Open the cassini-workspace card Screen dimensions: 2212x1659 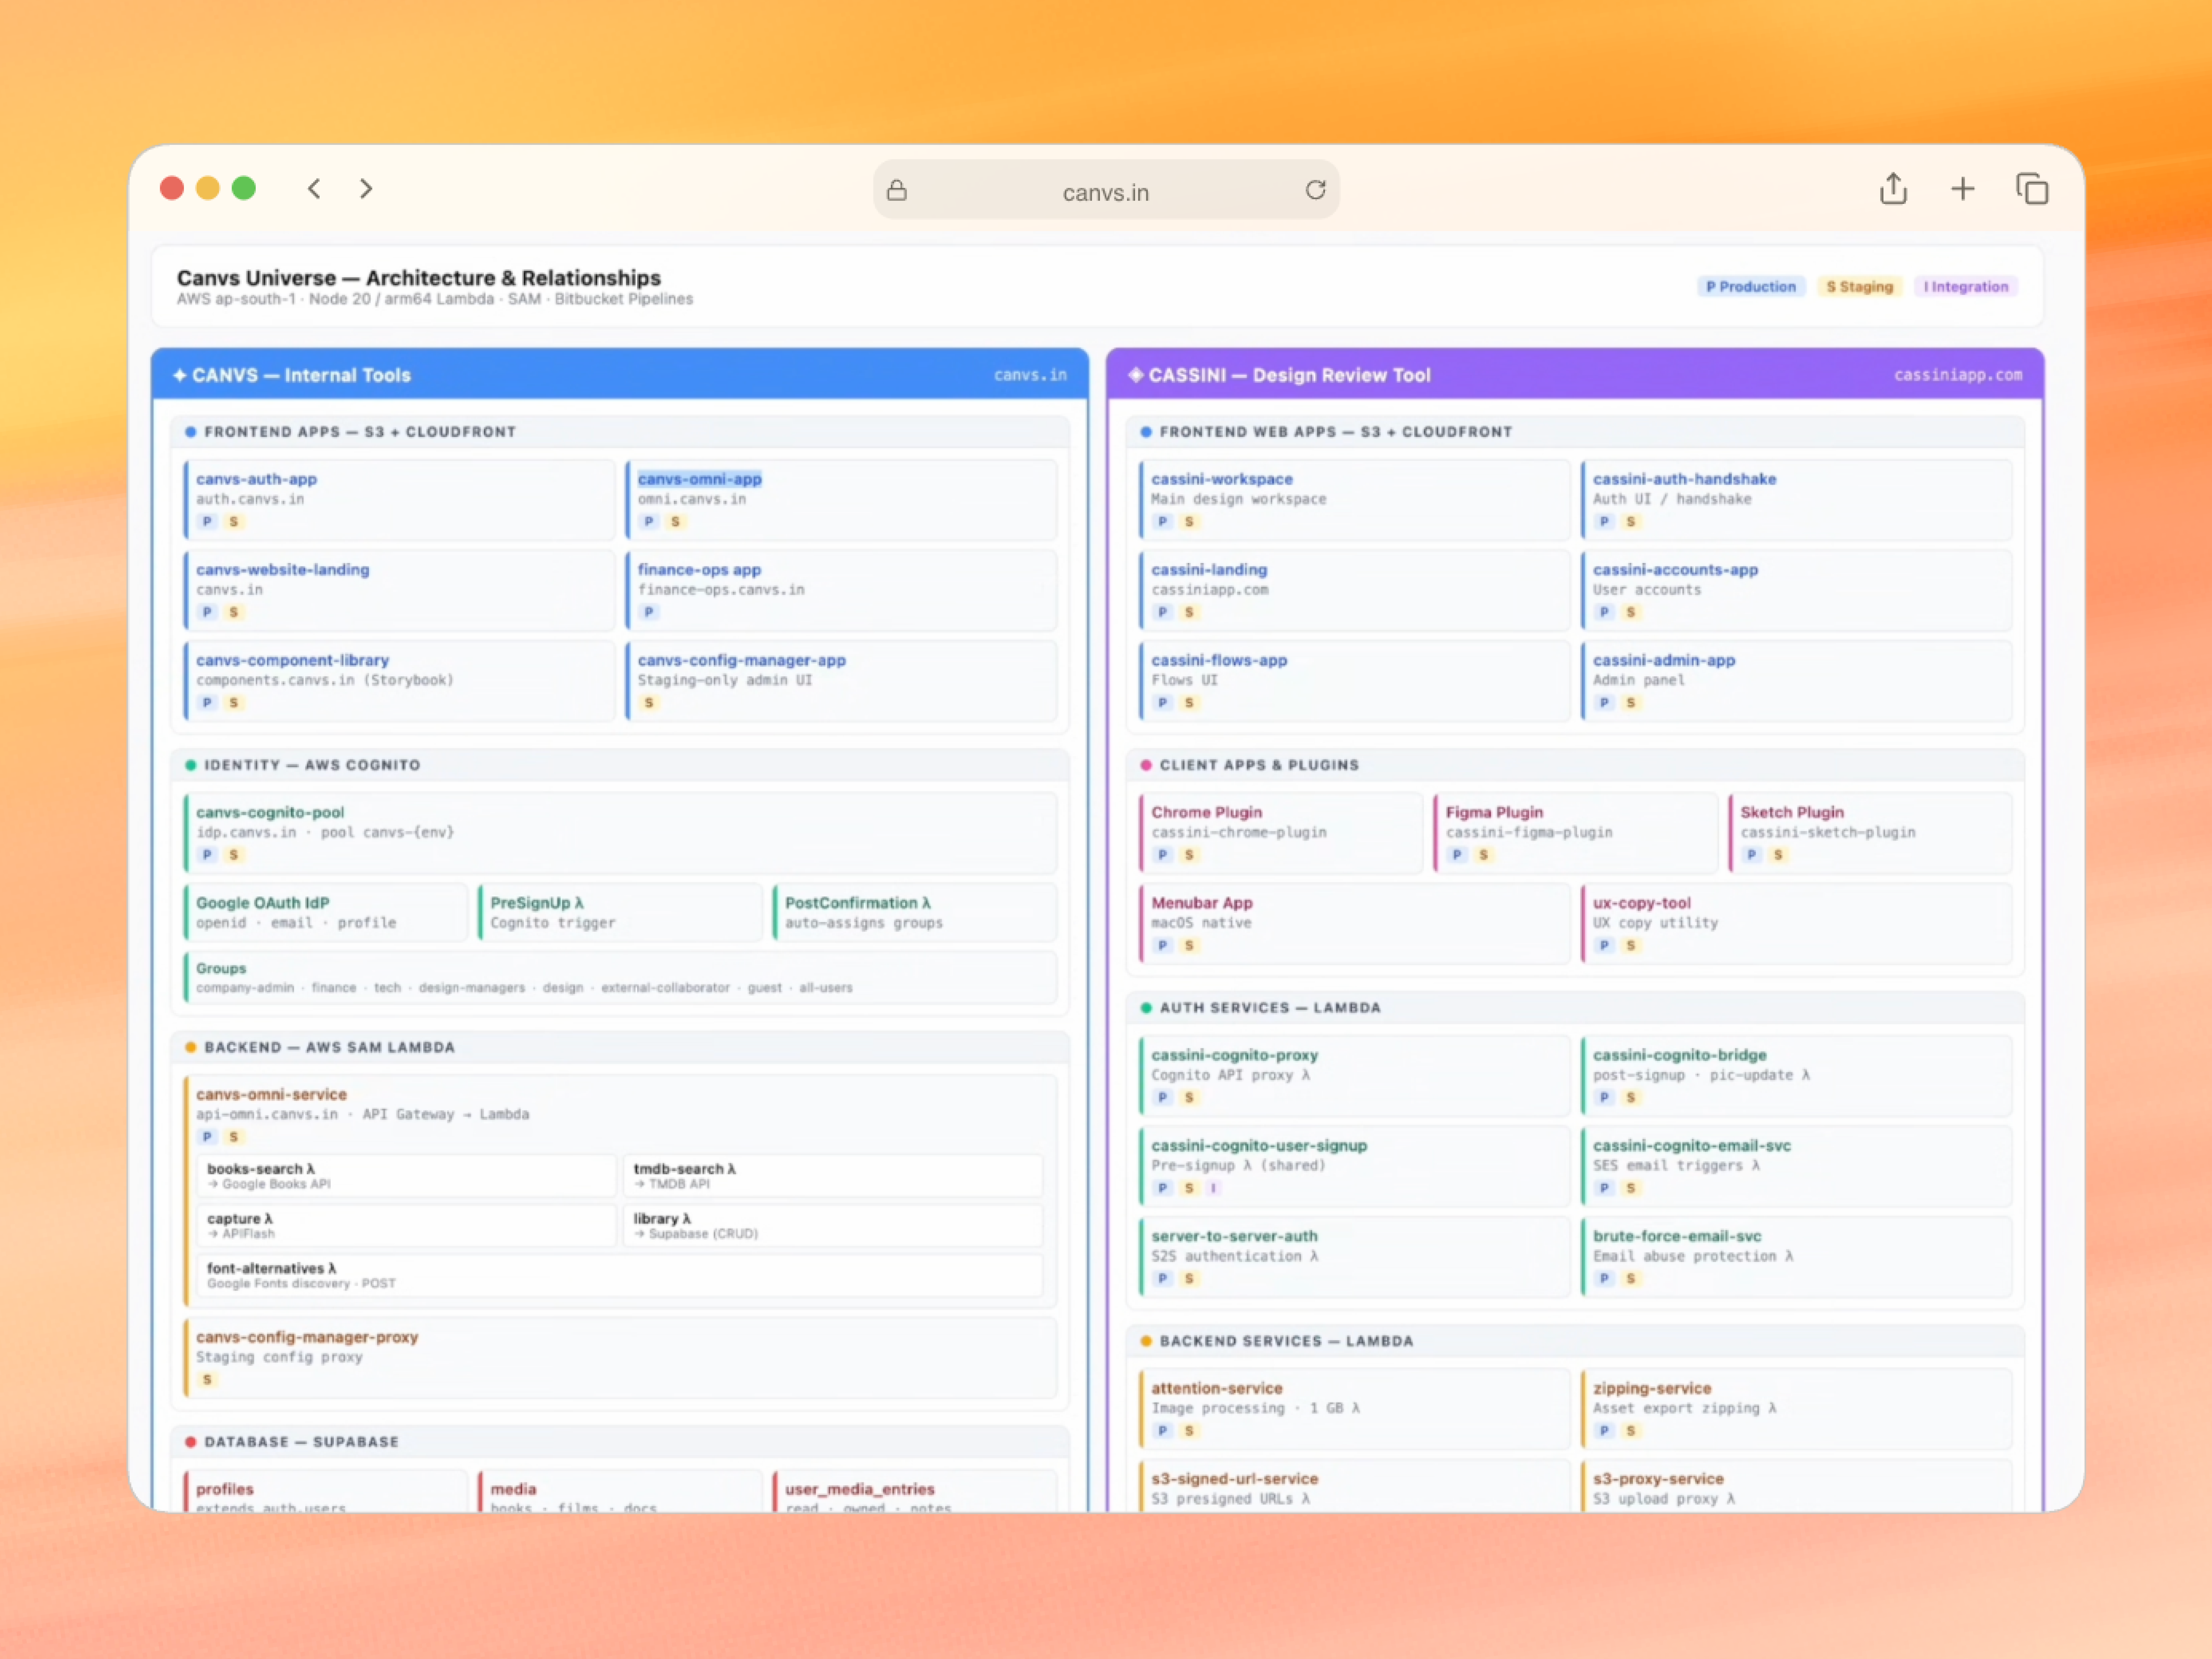1355,500
